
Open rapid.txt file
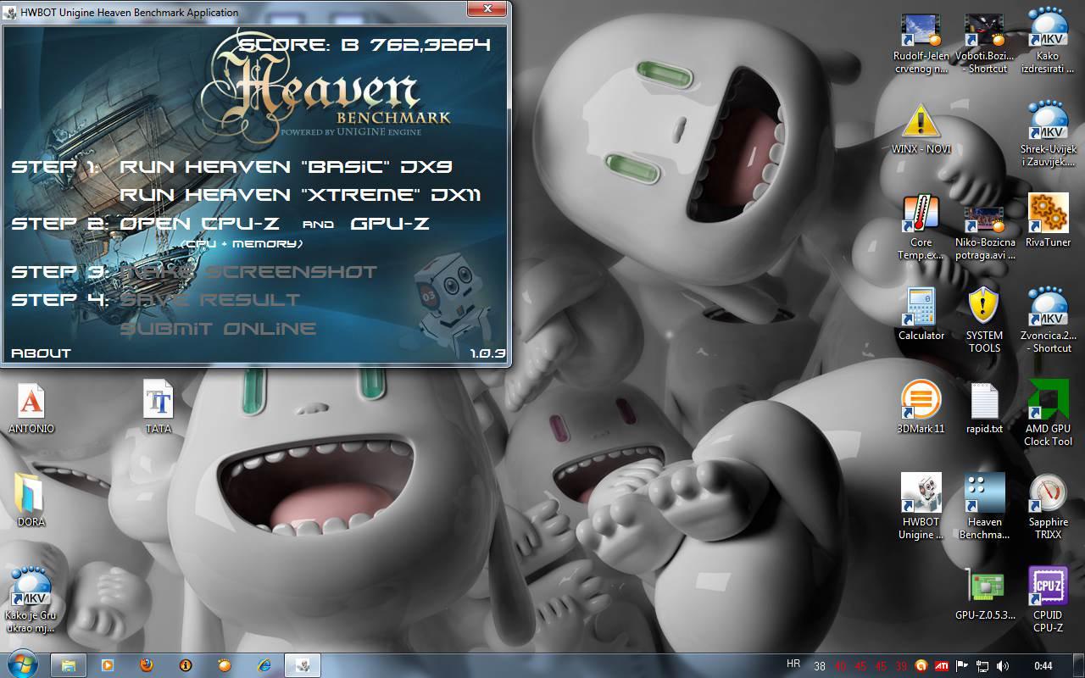click(x=985, y=408)
